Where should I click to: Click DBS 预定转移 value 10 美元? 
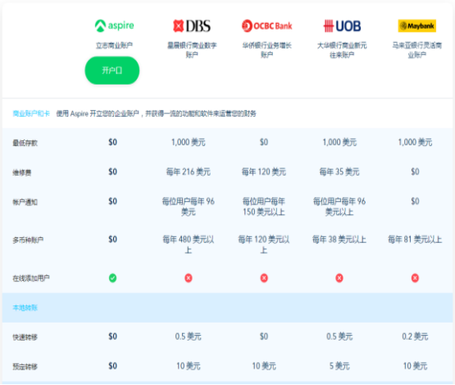pos(189,366)
